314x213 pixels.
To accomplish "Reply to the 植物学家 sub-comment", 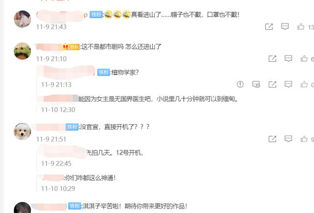I will tap(288, 84).
